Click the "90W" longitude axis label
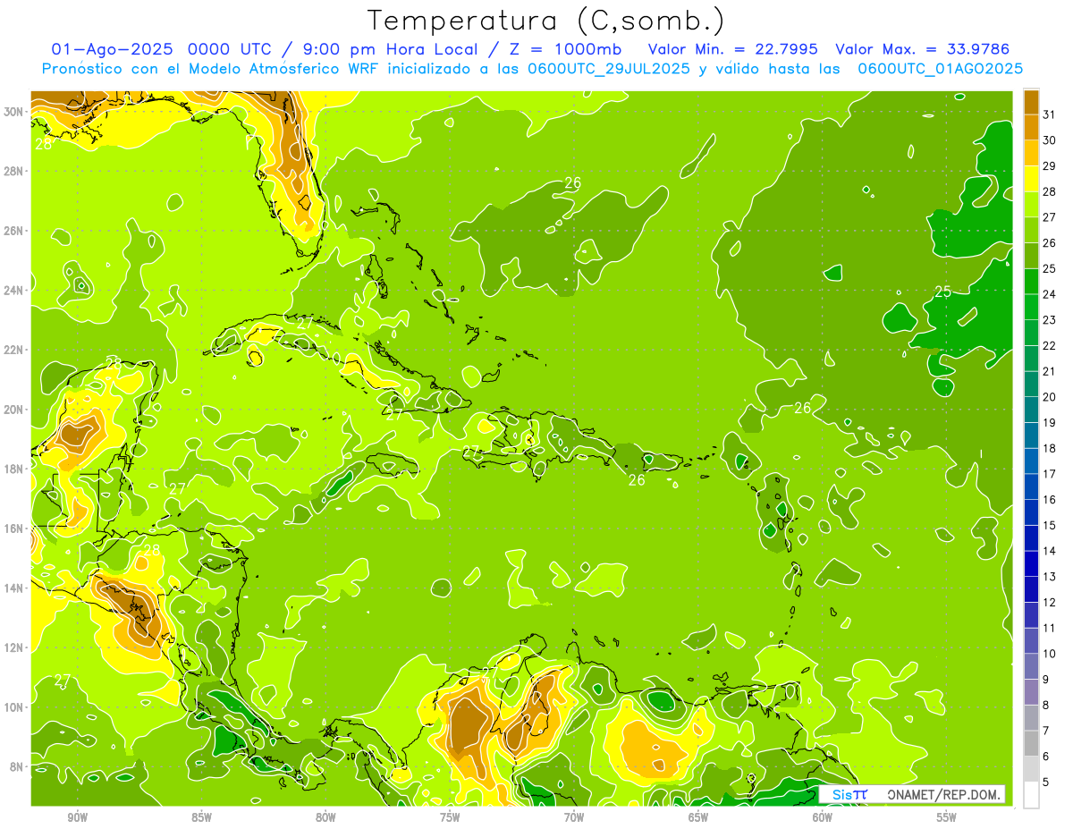1073x829 pixels. tap(78, 817)
